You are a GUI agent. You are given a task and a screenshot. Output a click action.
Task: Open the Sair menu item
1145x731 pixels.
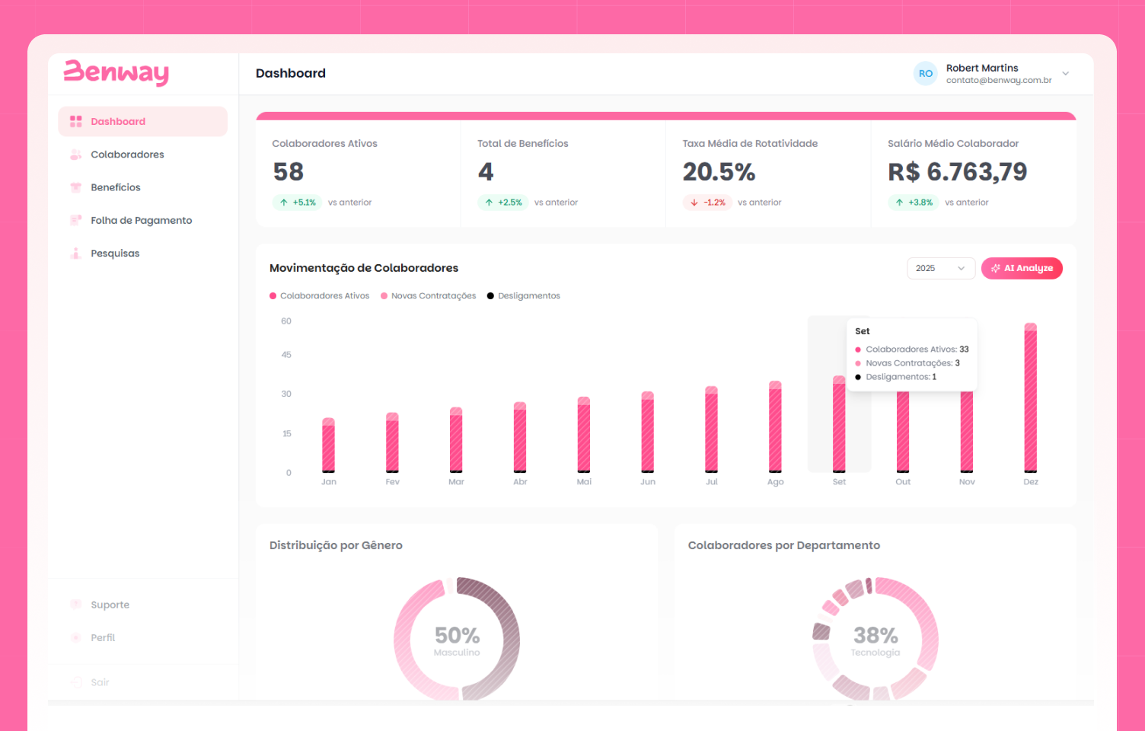(x=100, y=682)
